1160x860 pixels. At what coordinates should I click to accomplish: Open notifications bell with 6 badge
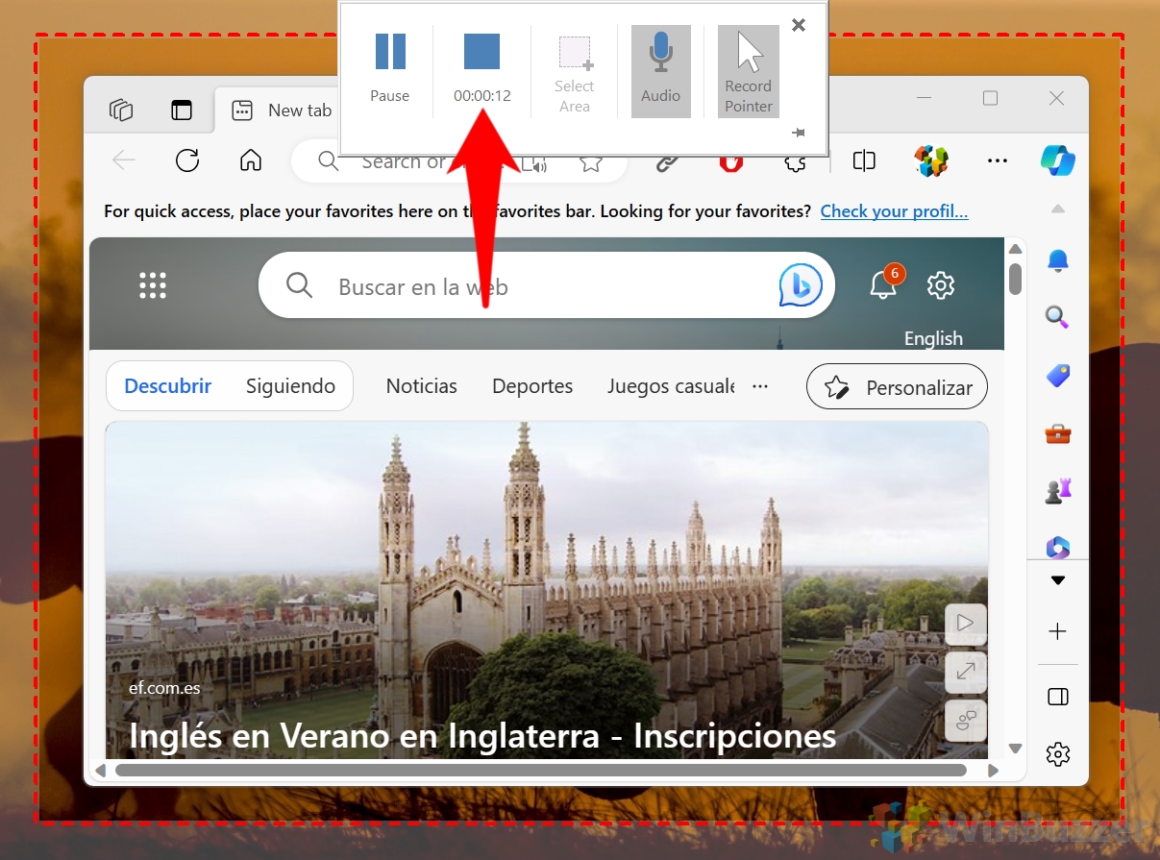pos(884,283)
